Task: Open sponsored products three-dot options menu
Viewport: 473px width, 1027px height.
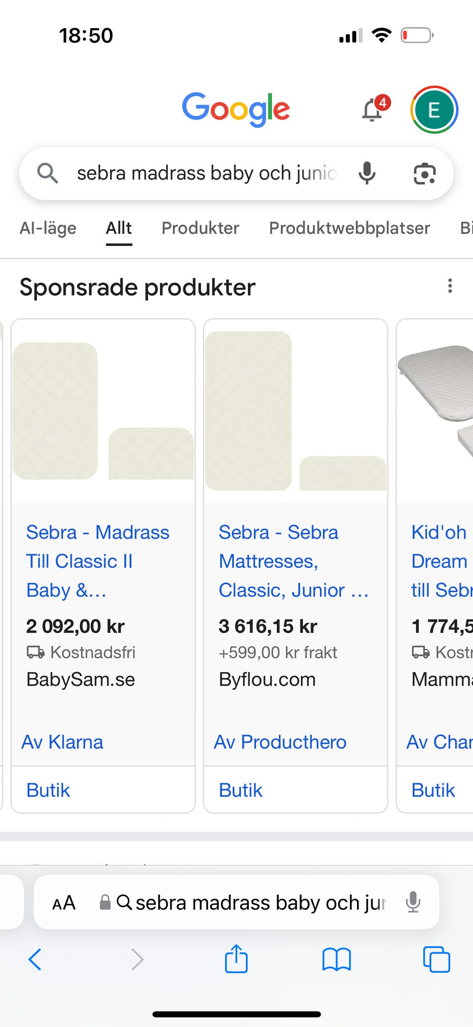Action: pos(450,286)
